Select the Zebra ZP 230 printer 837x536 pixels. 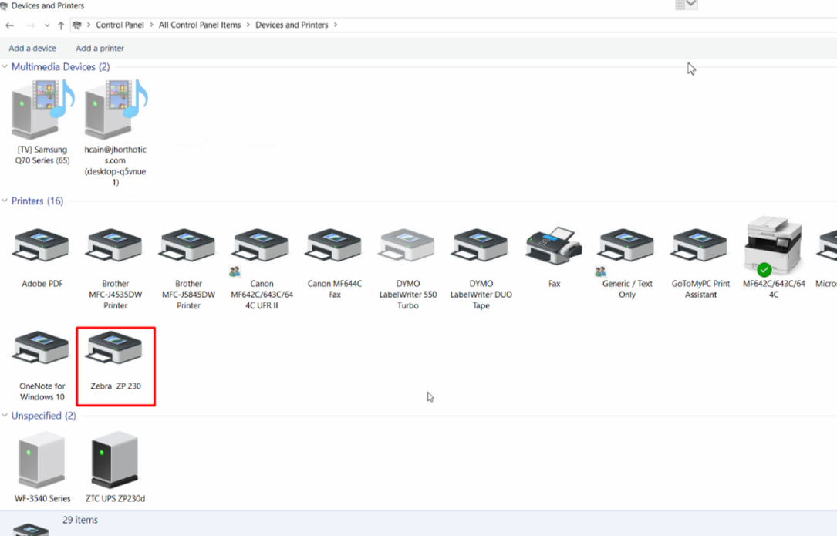116,366
